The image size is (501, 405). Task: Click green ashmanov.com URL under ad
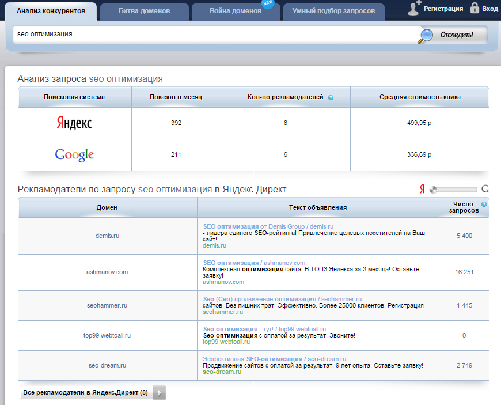point(223,282)
